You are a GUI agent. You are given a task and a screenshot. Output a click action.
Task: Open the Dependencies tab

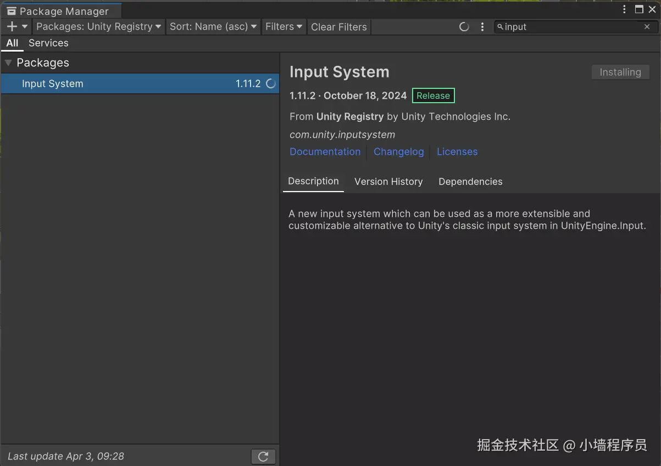470,182
